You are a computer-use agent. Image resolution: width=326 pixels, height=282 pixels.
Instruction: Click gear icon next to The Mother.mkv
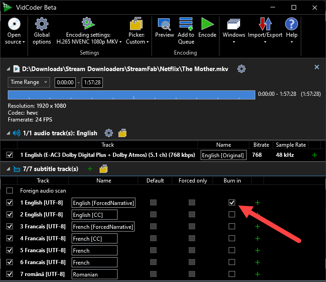242,69
